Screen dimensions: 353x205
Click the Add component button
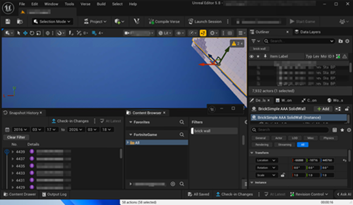coord(323,109)
